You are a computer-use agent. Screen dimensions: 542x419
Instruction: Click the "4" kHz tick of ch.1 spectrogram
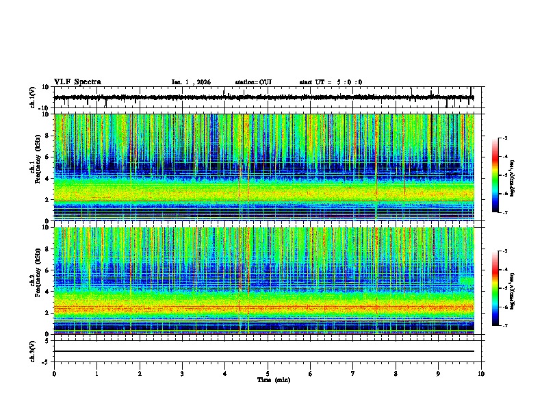click(47, 179)
